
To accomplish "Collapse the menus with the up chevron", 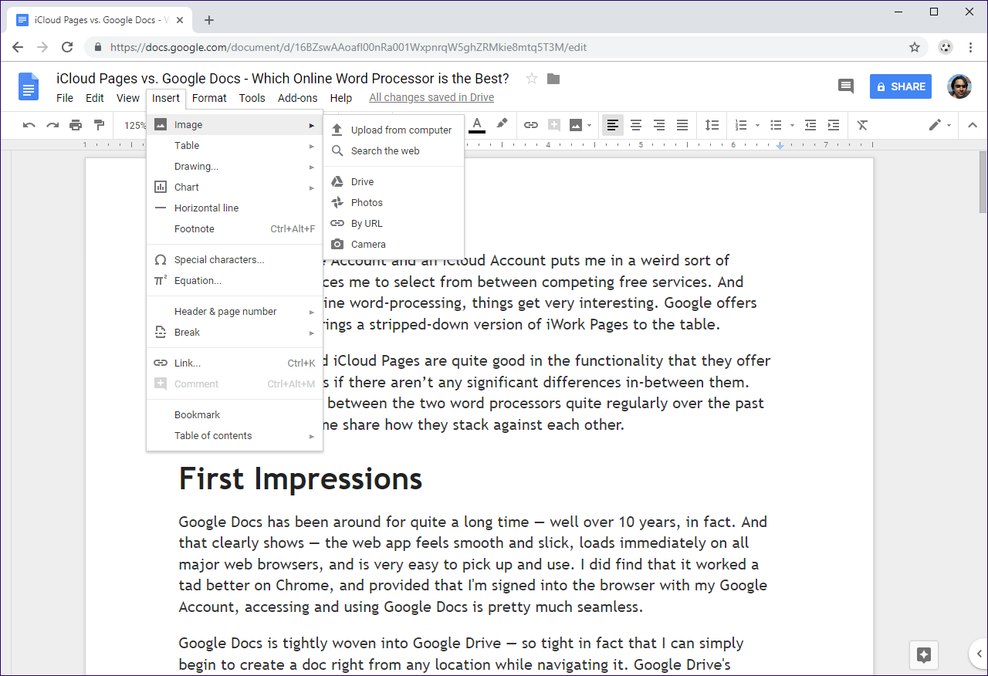I will click(x=973, y=125).
